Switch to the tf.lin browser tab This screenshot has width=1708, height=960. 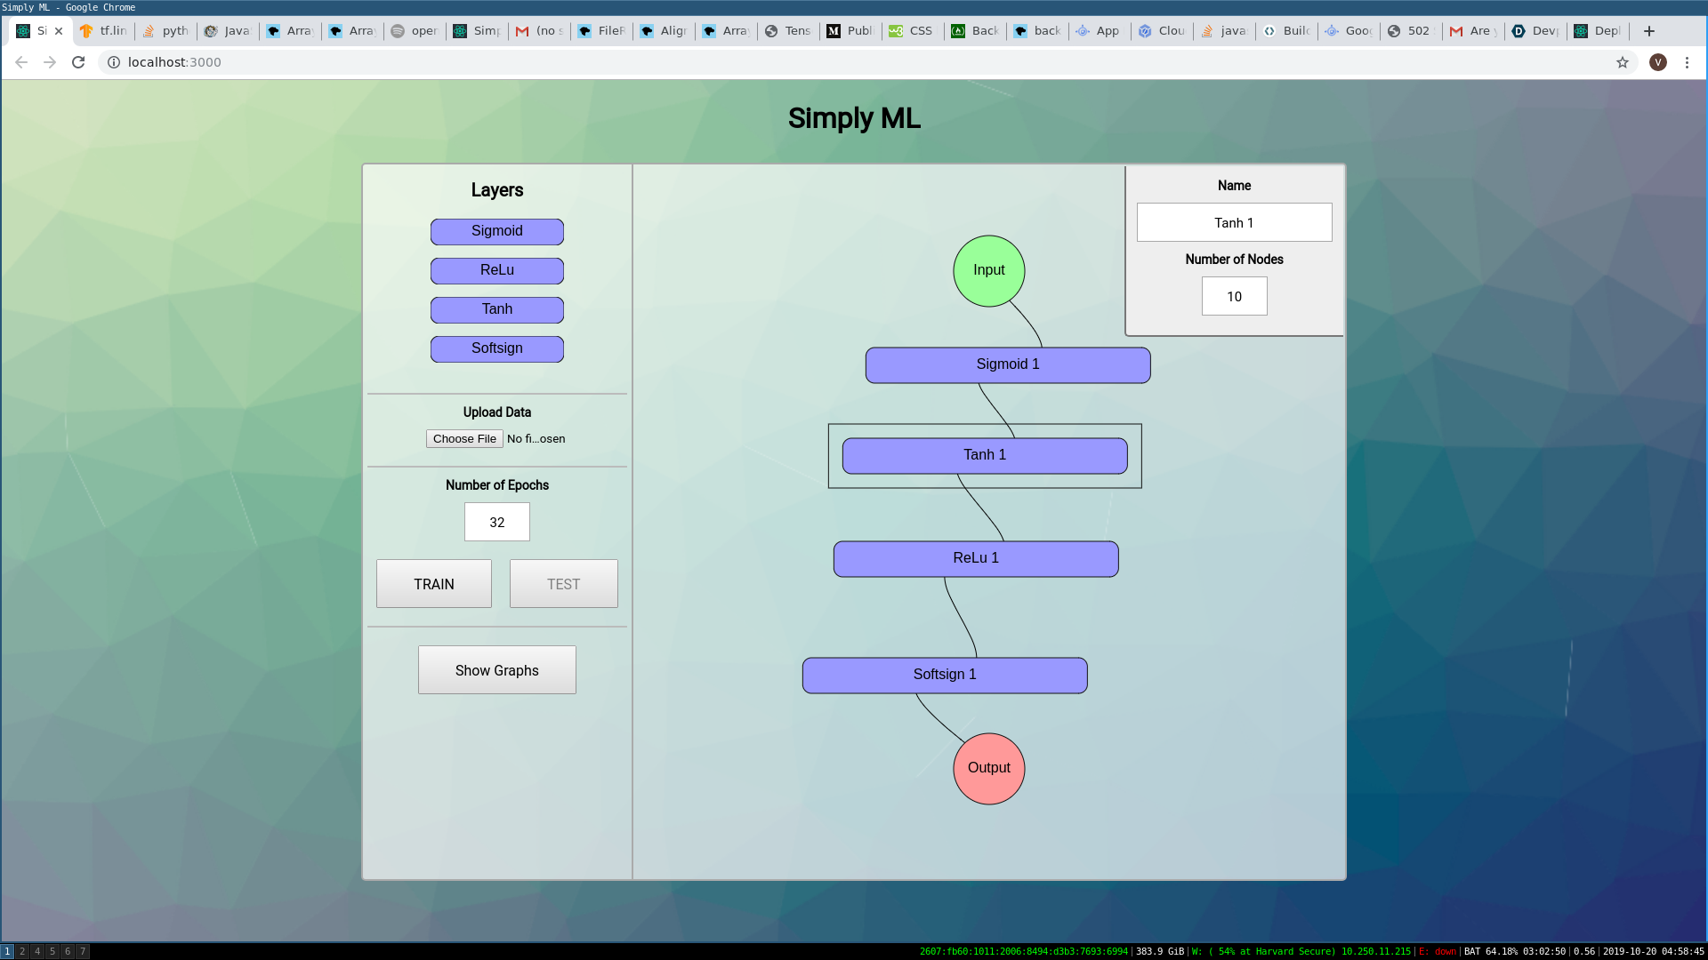tap(104, 31)
